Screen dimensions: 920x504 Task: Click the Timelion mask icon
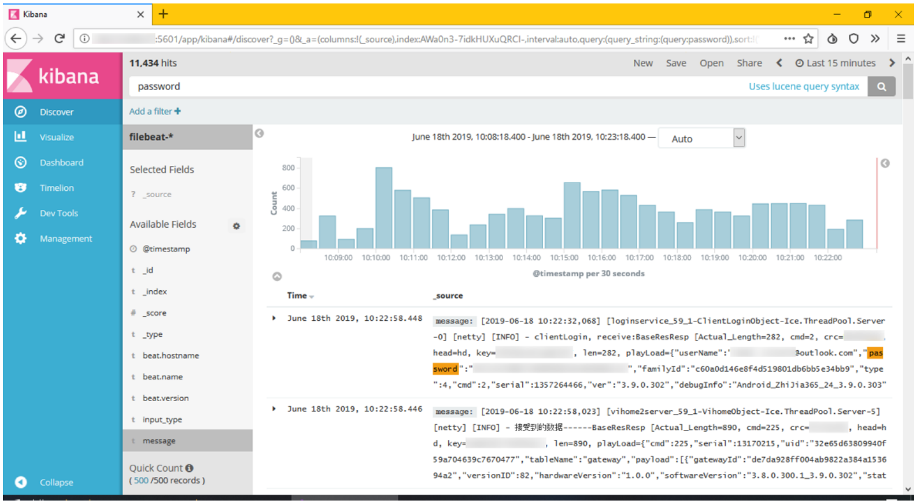tap(21, 188)
